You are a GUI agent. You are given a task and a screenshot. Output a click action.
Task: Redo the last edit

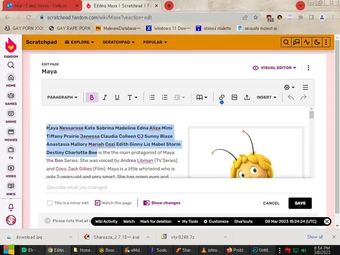click(303, 97)
